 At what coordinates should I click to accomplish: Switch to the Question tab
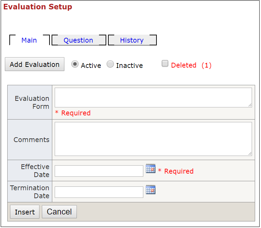coord(78,40)
